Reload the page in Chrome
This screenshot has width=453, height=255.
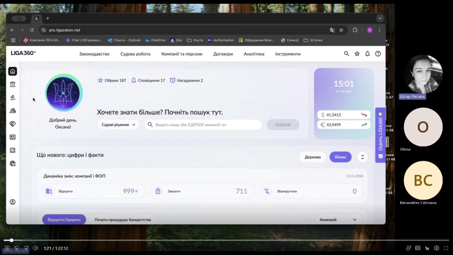point(32,30)
